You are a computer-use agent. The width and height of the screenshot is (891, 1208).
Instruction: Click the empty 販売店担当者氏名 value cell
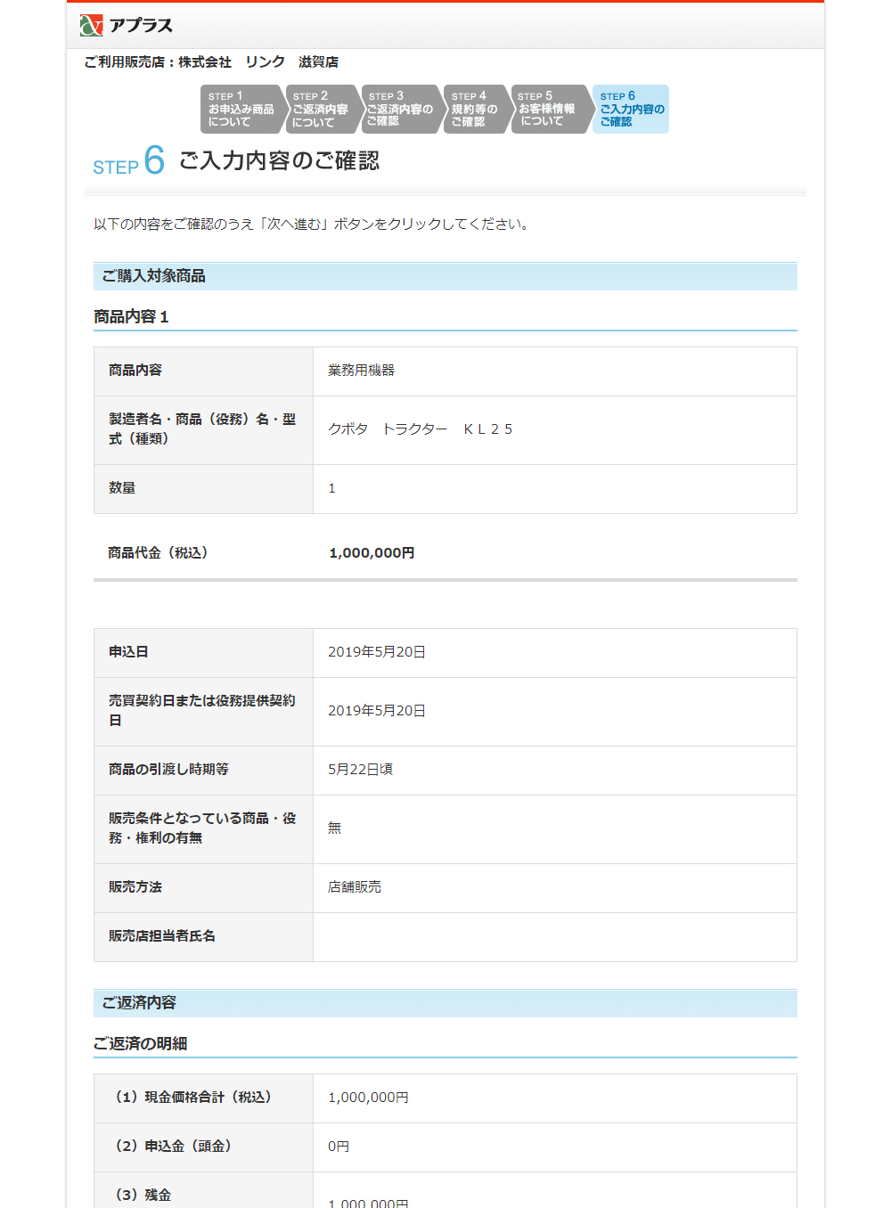[x=554, y=936]
